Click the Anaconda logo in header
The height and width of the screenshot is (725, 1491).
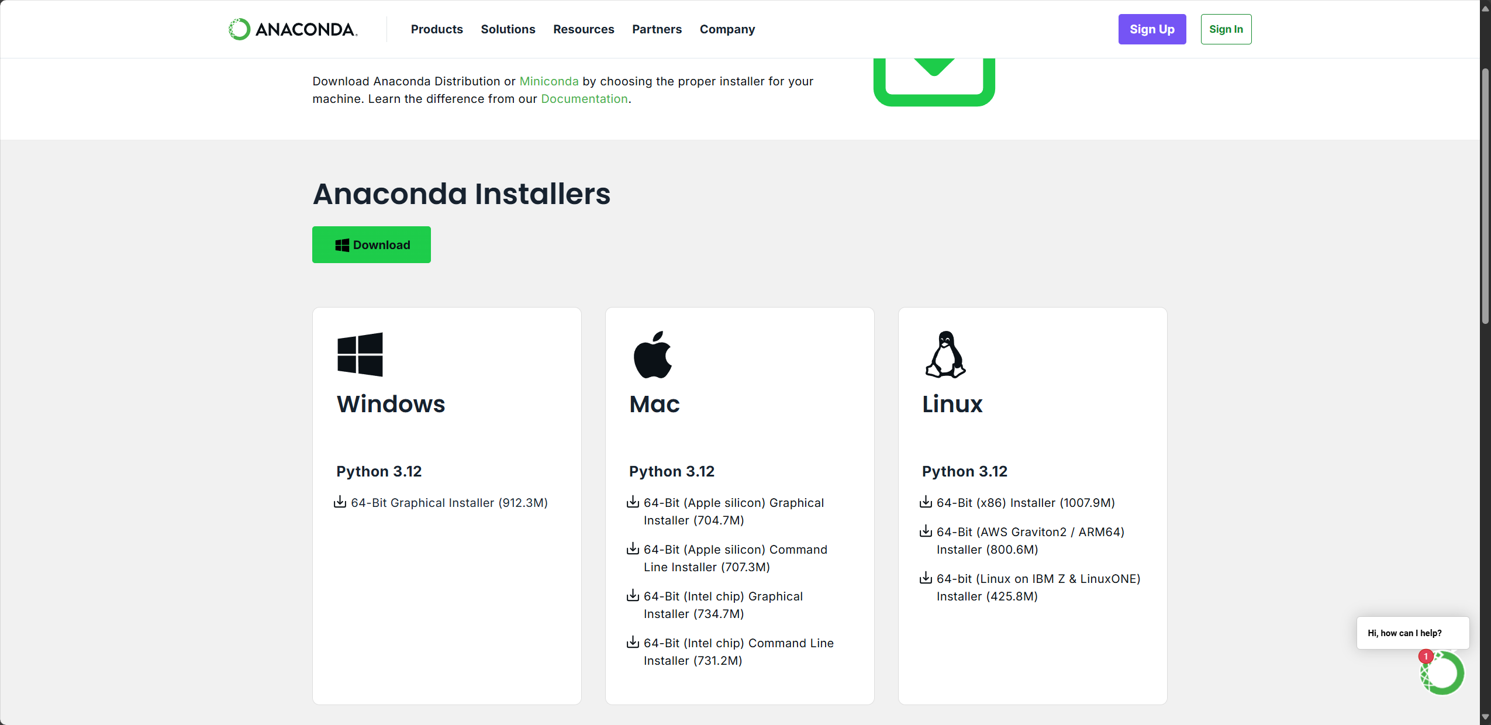pos(293,29)
